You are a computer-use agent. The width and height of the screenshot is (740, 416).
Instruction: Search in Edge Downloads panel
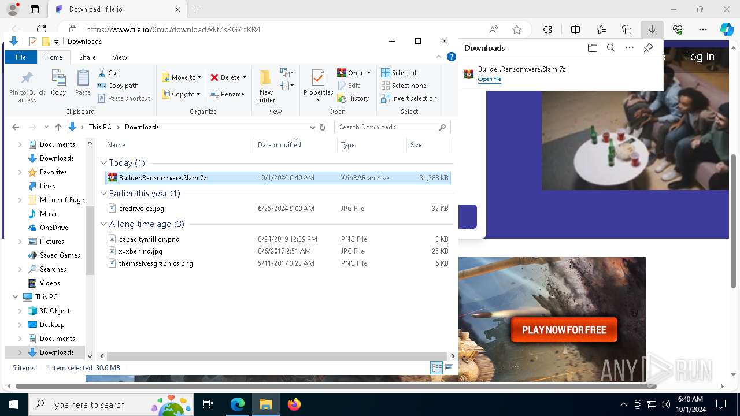pyautogui.click(x=610, y=48)
